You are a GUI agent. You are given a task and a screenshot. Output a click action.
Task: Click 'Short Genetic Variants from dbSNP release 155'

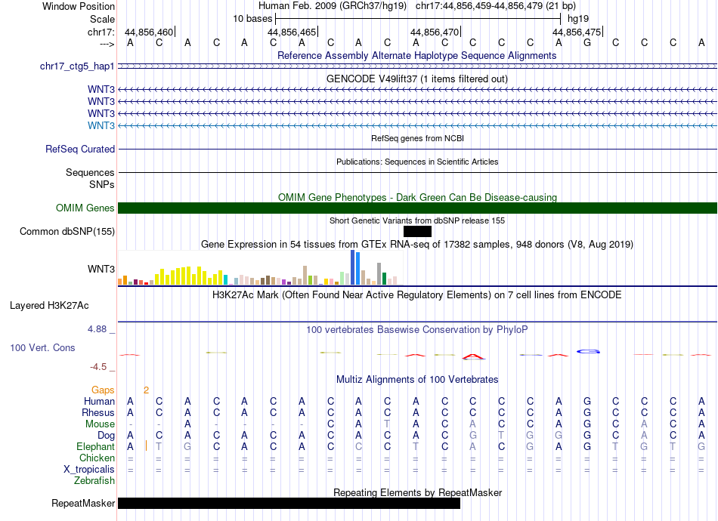click(x=417, y=220)
